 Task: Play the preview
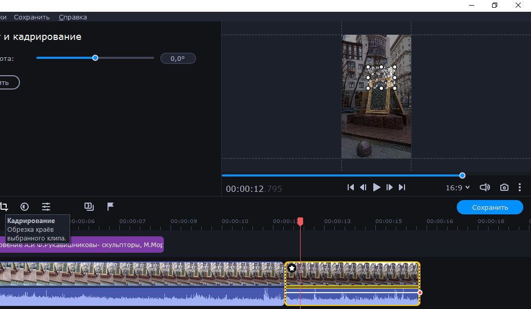[376, 187]
